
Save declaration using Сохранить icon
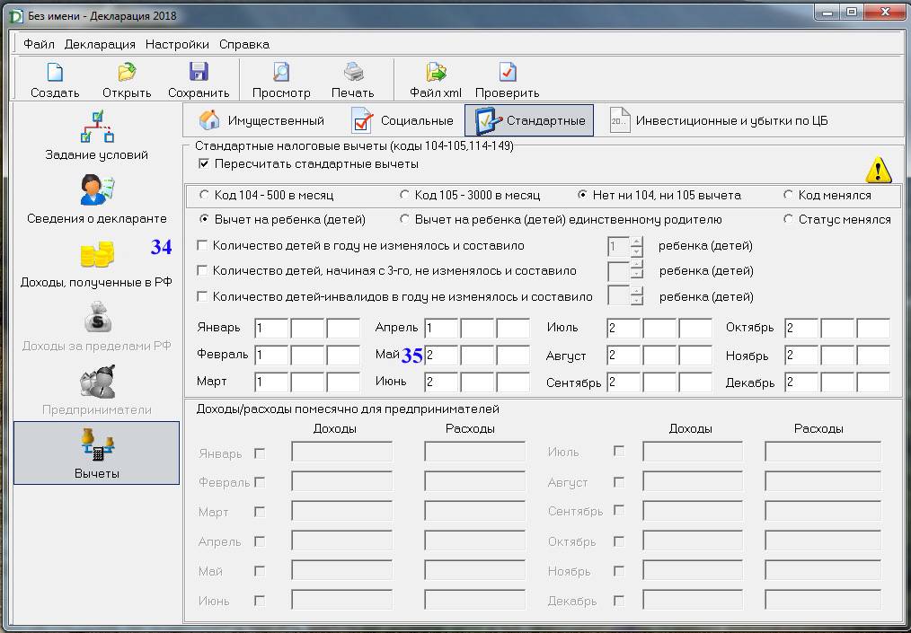(199, 74)
